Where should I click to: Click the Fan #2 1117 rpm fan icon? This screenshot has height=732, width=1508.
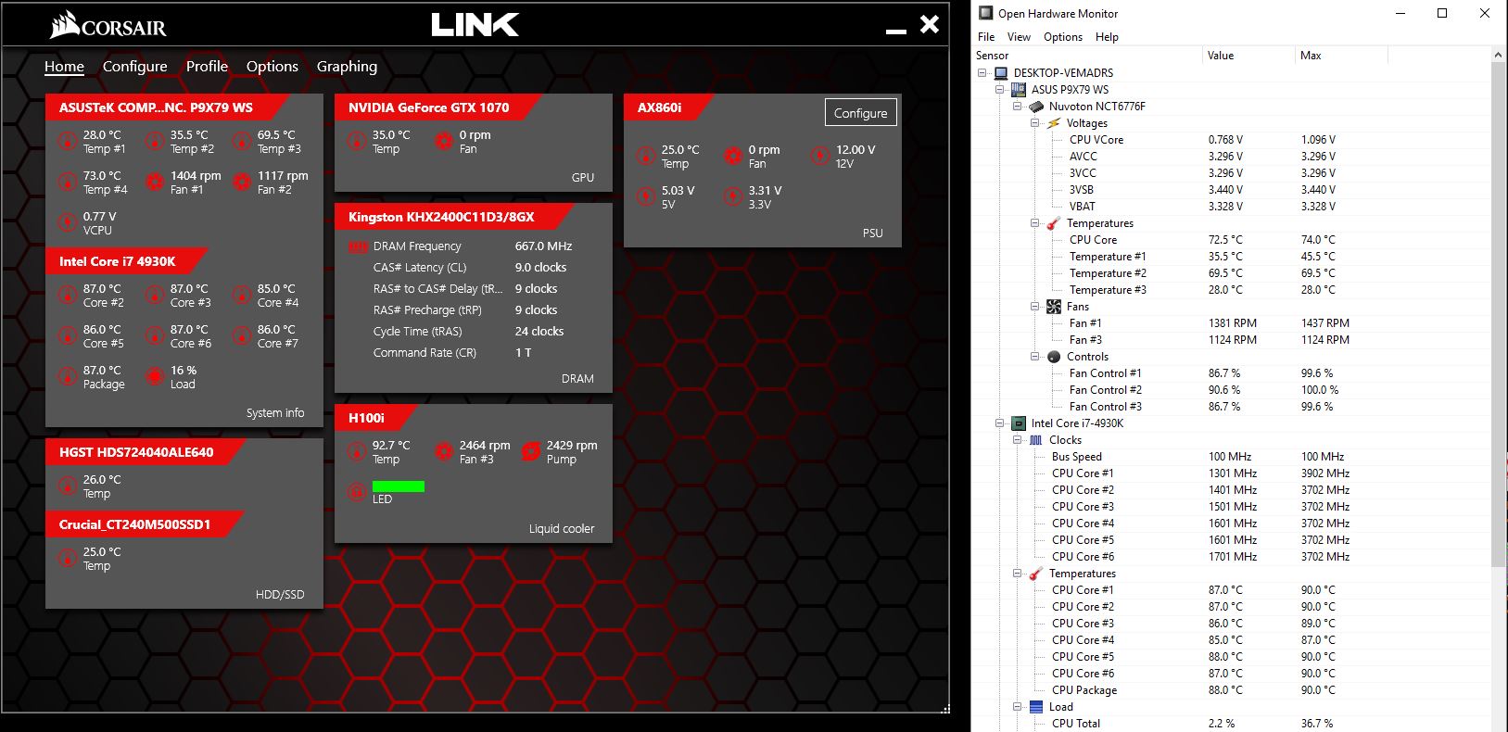pyautogui.click(x=242, y=182)
